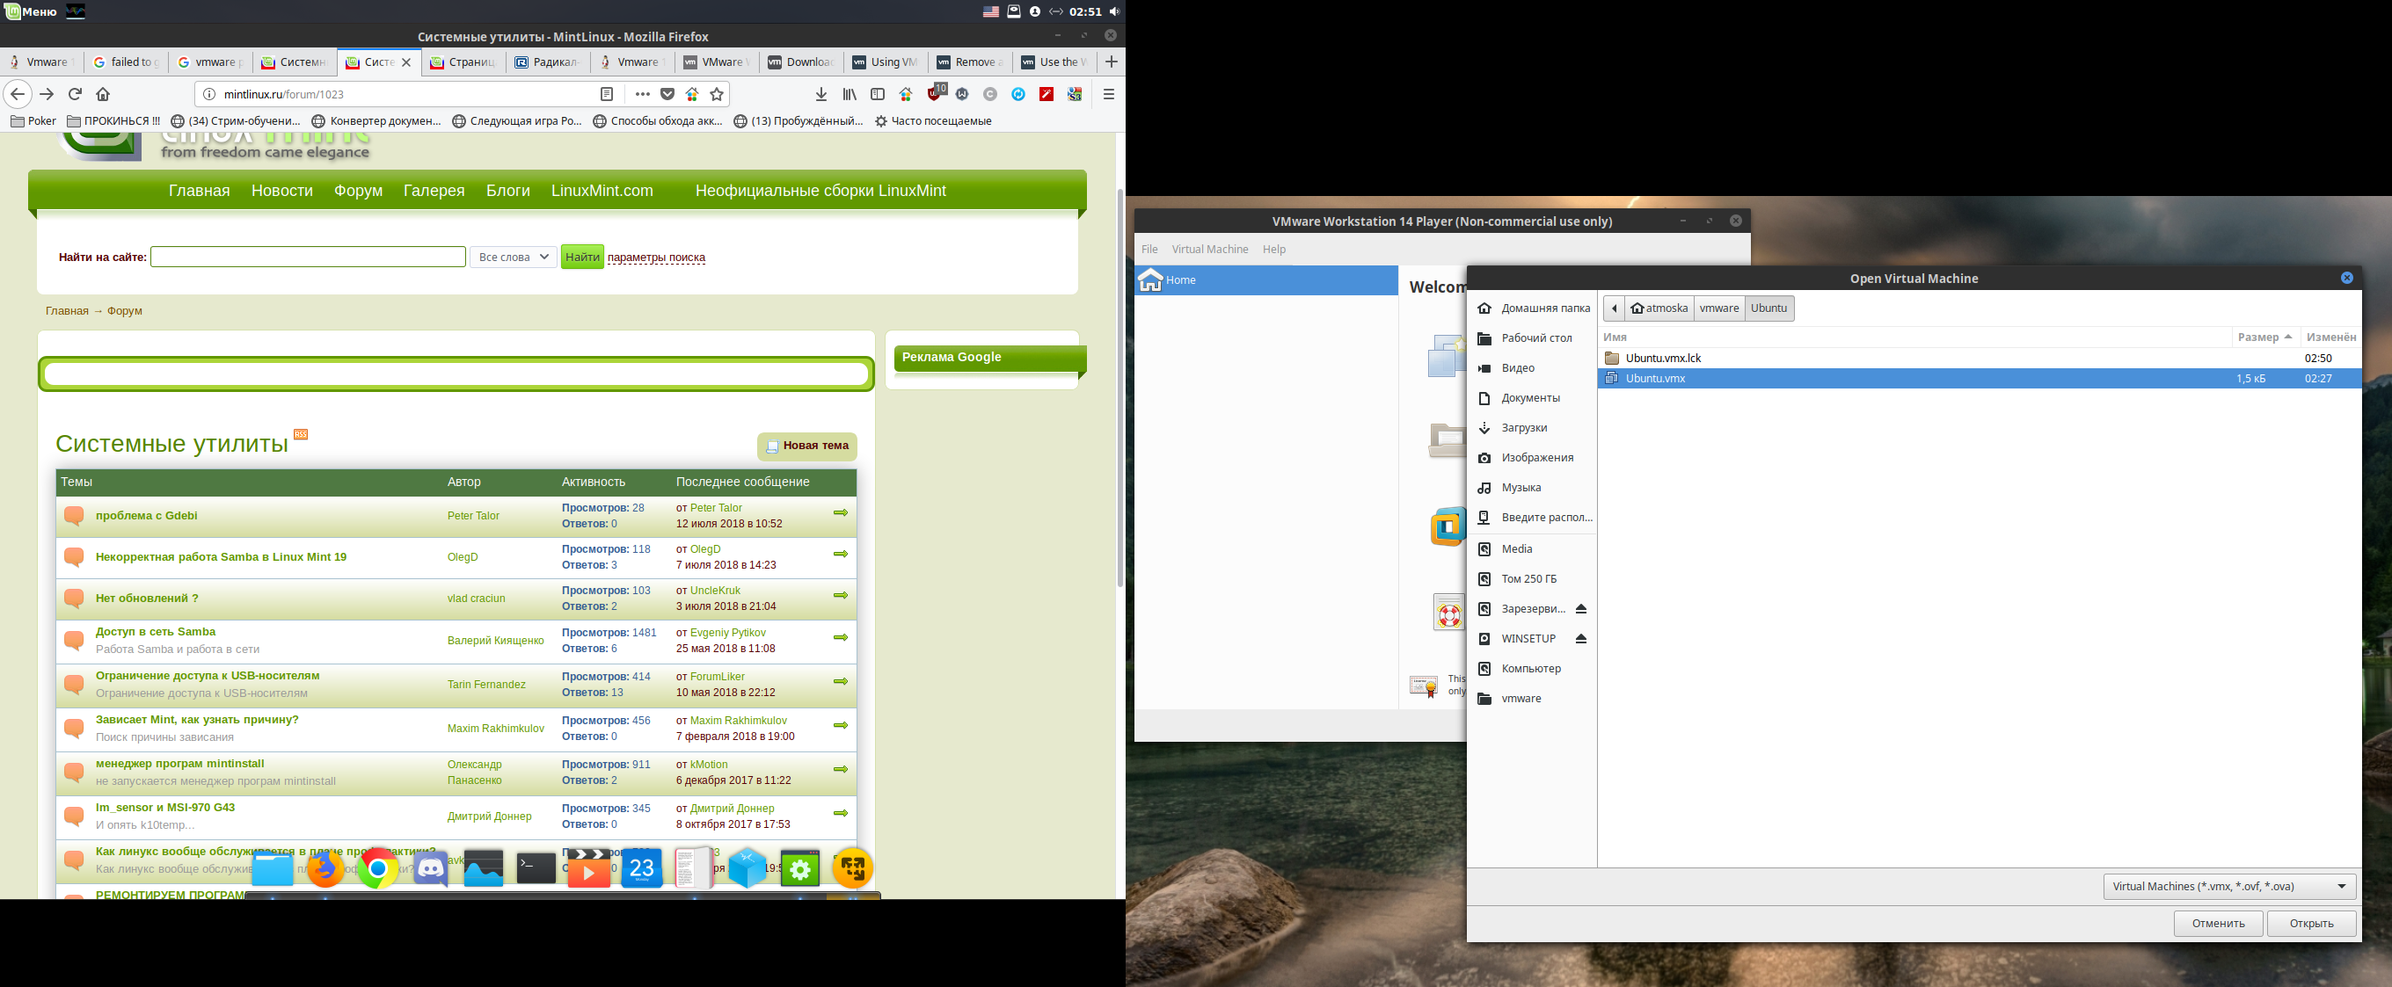The image size is (2392, 987).
Task: Launch terminal from the dock
Action: pyautogui.click(x=536, y=869)
